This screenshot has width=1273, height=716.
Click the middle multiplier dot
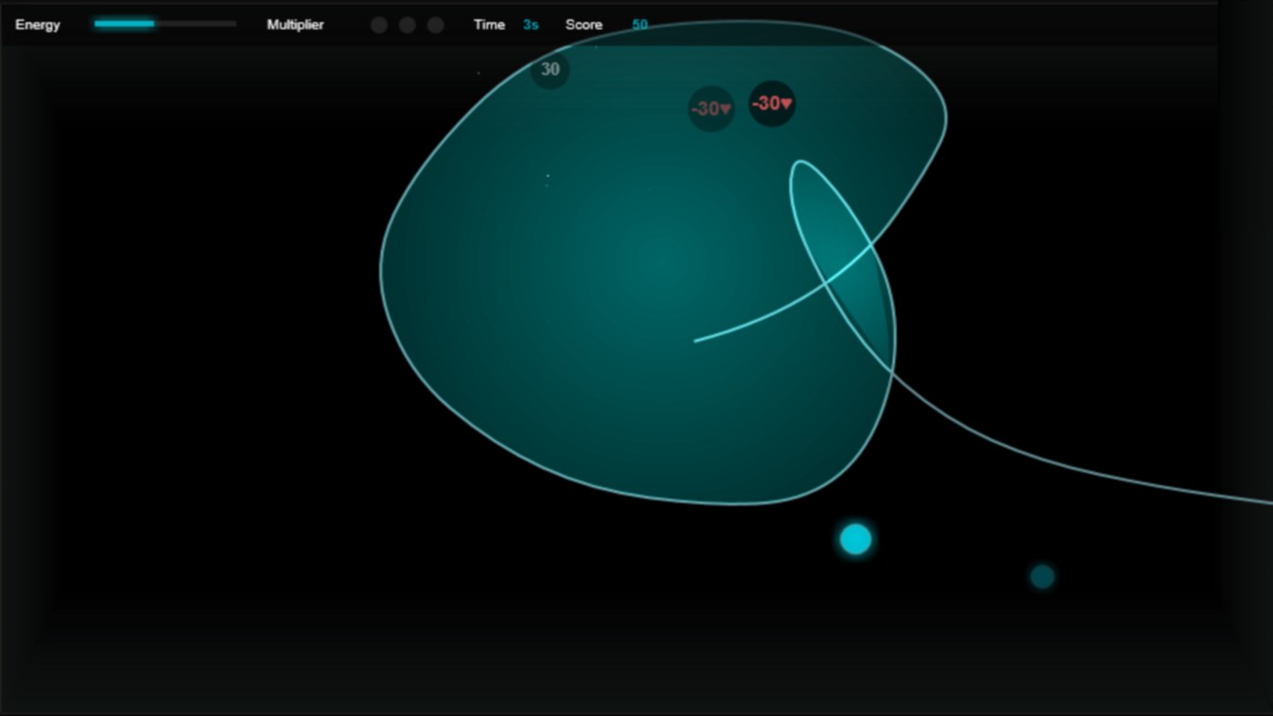click(x=408, y=25)
